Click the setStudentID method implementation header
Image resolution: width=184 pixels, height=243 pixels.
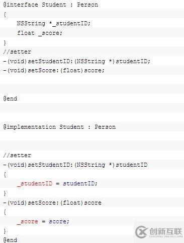click(75, 165)
